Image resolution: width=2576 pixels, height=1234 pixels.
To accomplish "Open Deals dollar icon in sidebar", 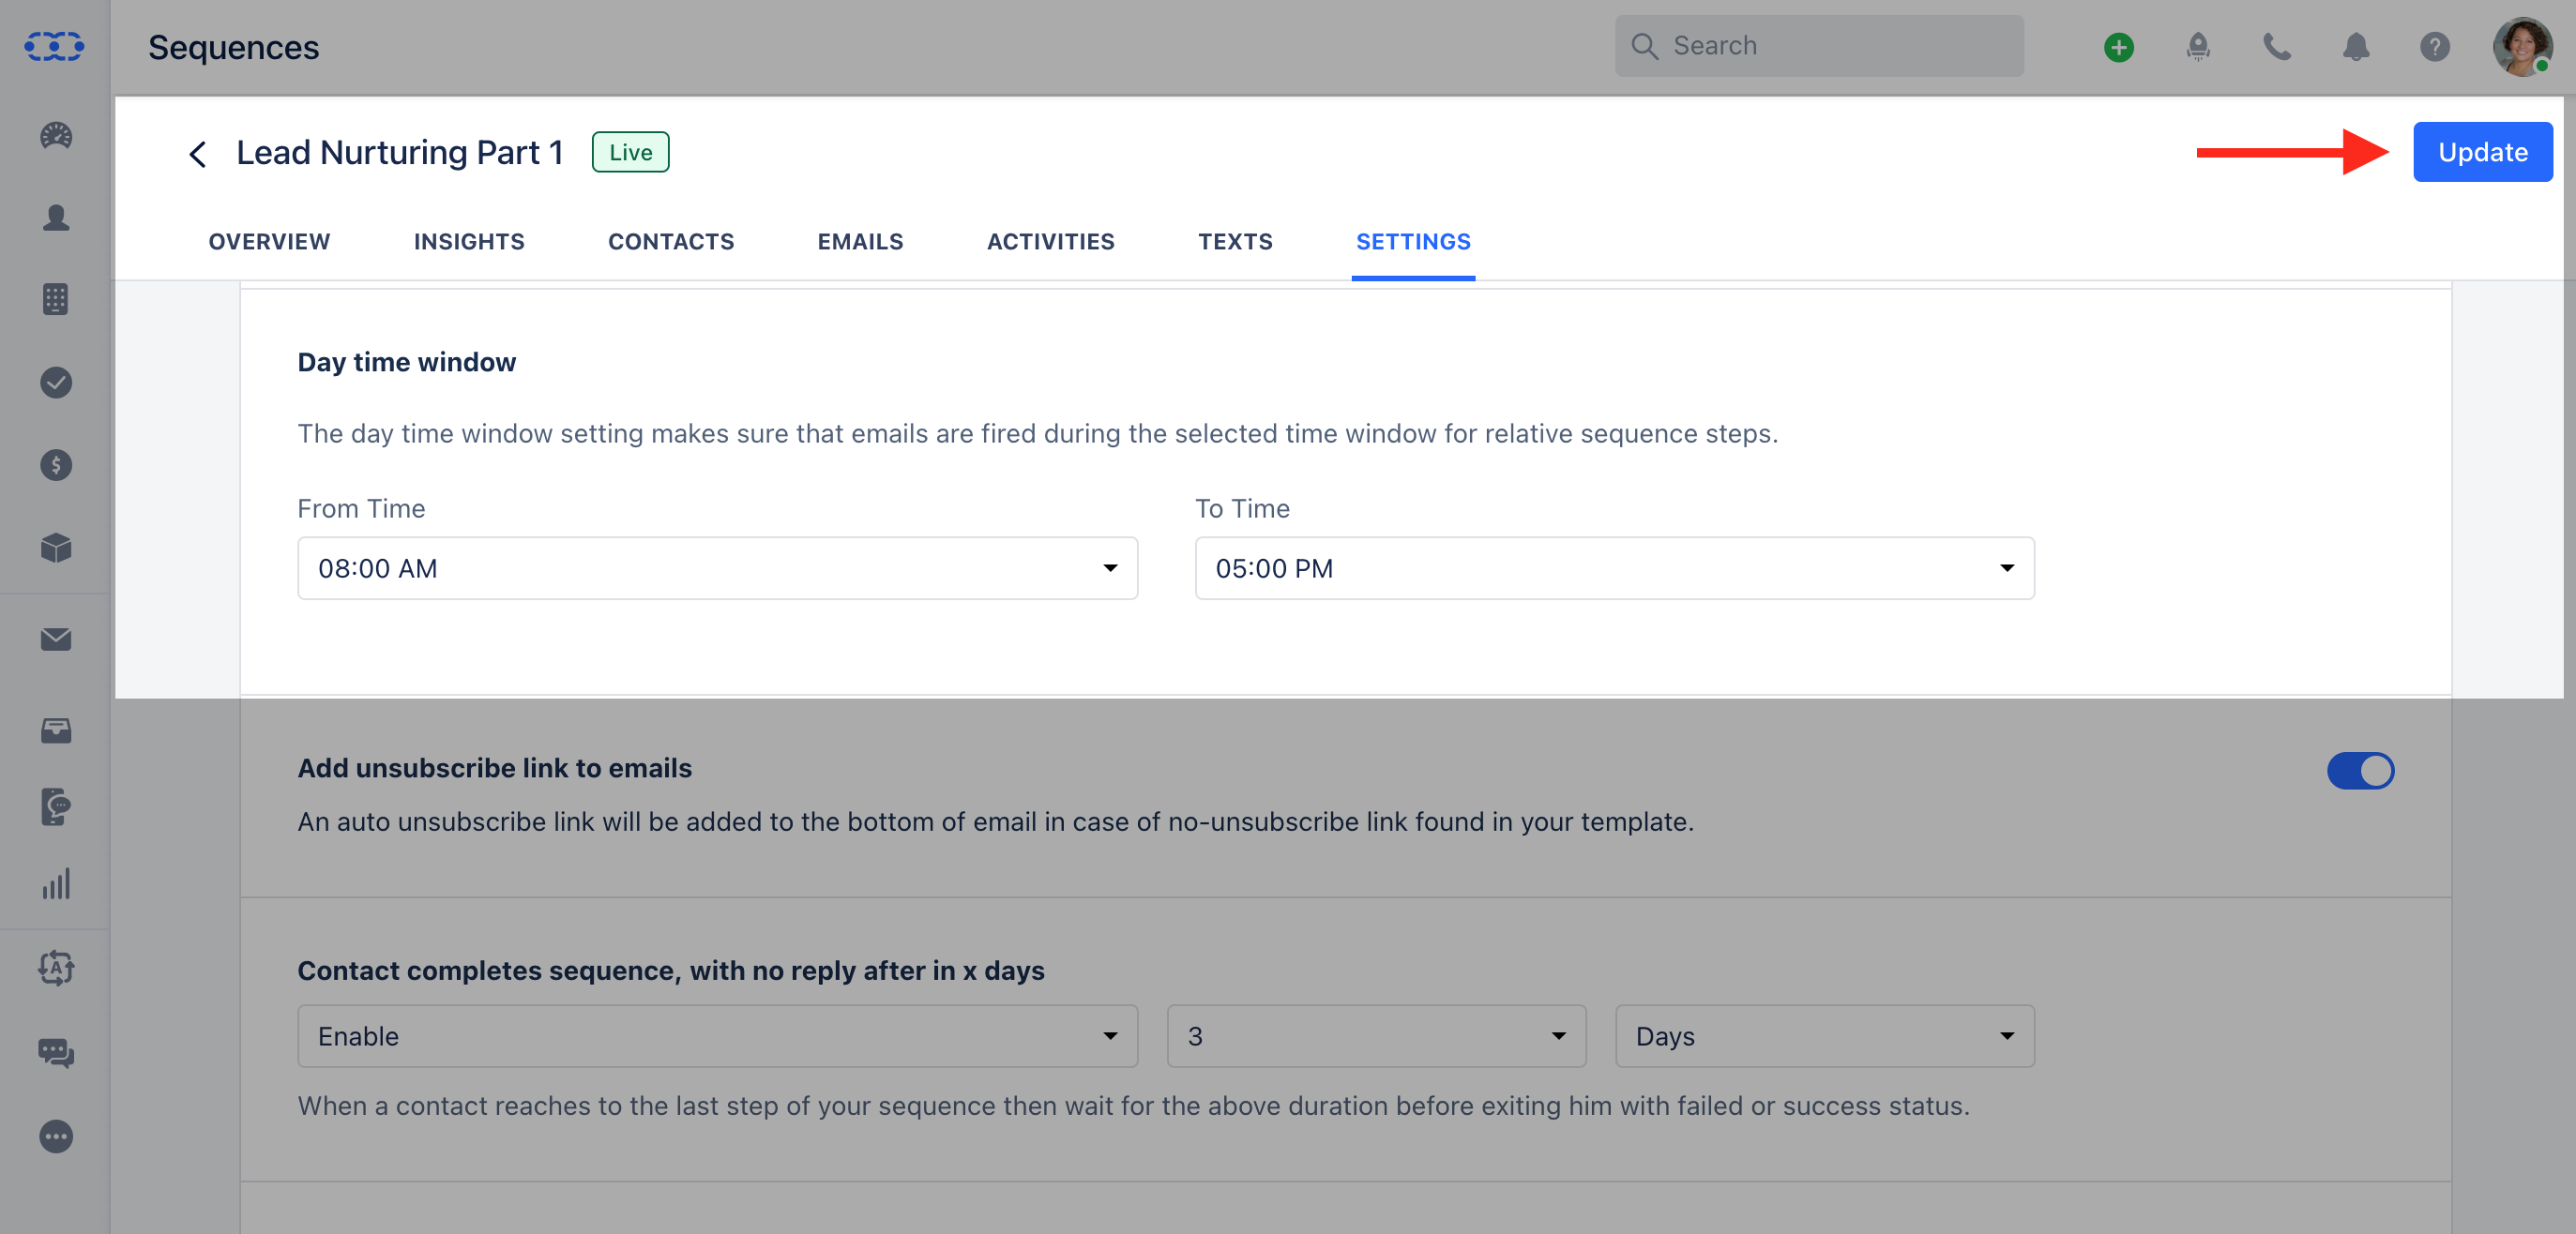I will (56, 466).
